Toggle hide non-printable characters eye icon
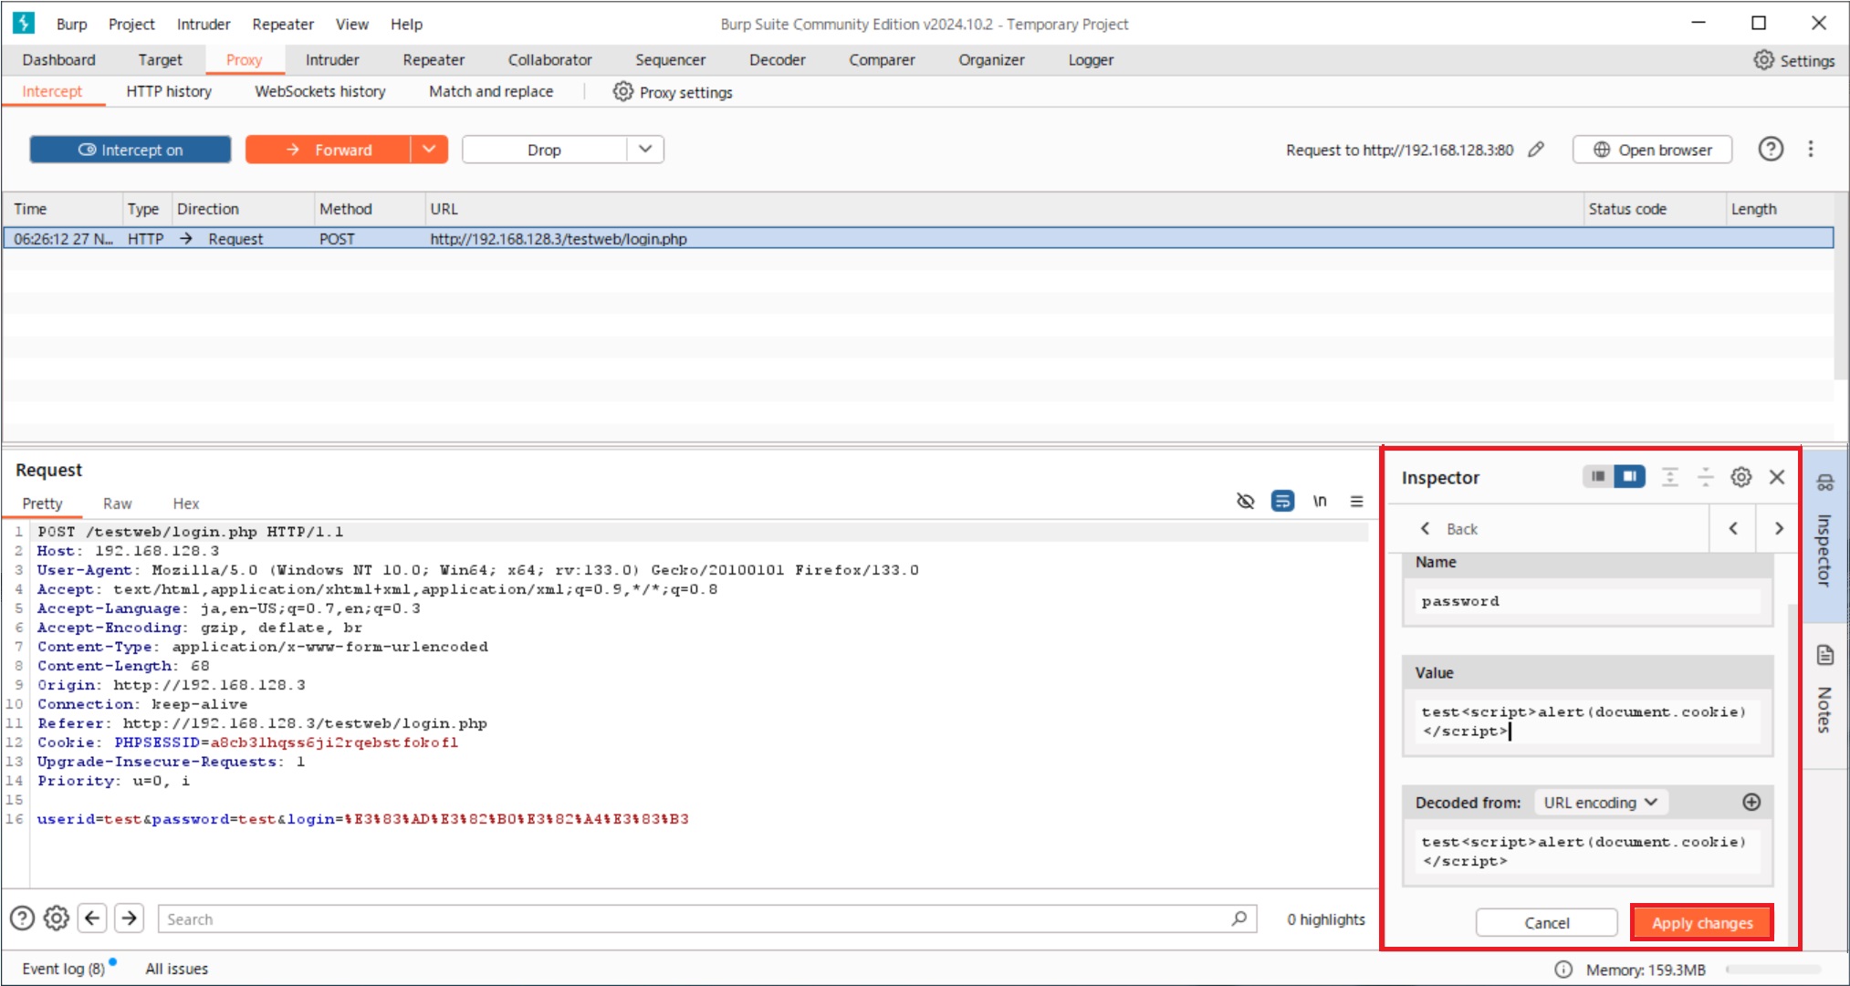The height and width of the screenshot is (986, 1850). pos(1245,501)
